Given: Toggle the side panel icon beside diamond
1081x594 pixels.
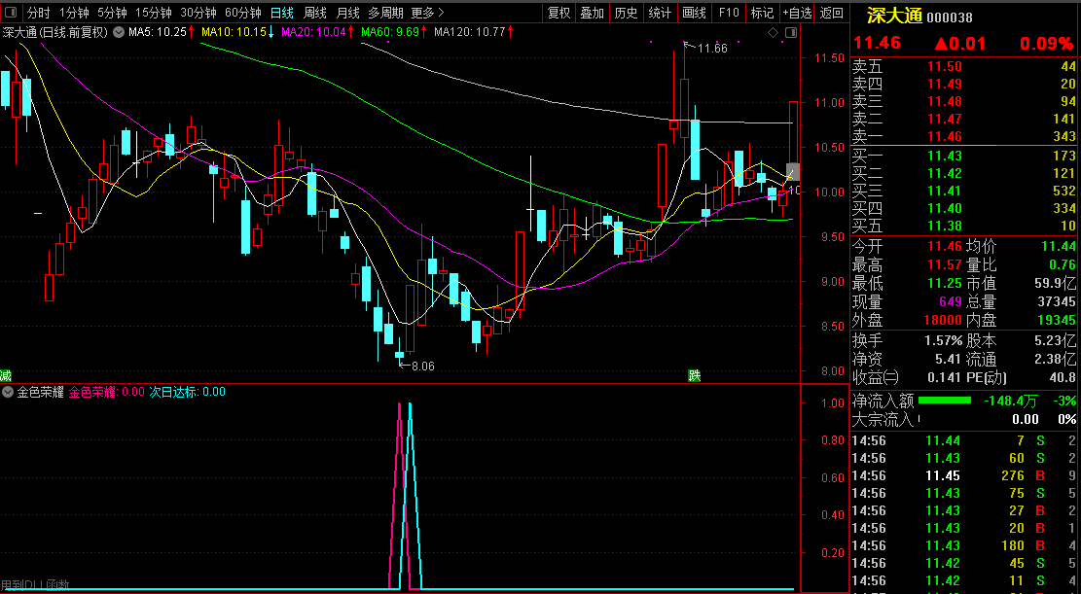Looking at the screenshot, I should [786, 33].
